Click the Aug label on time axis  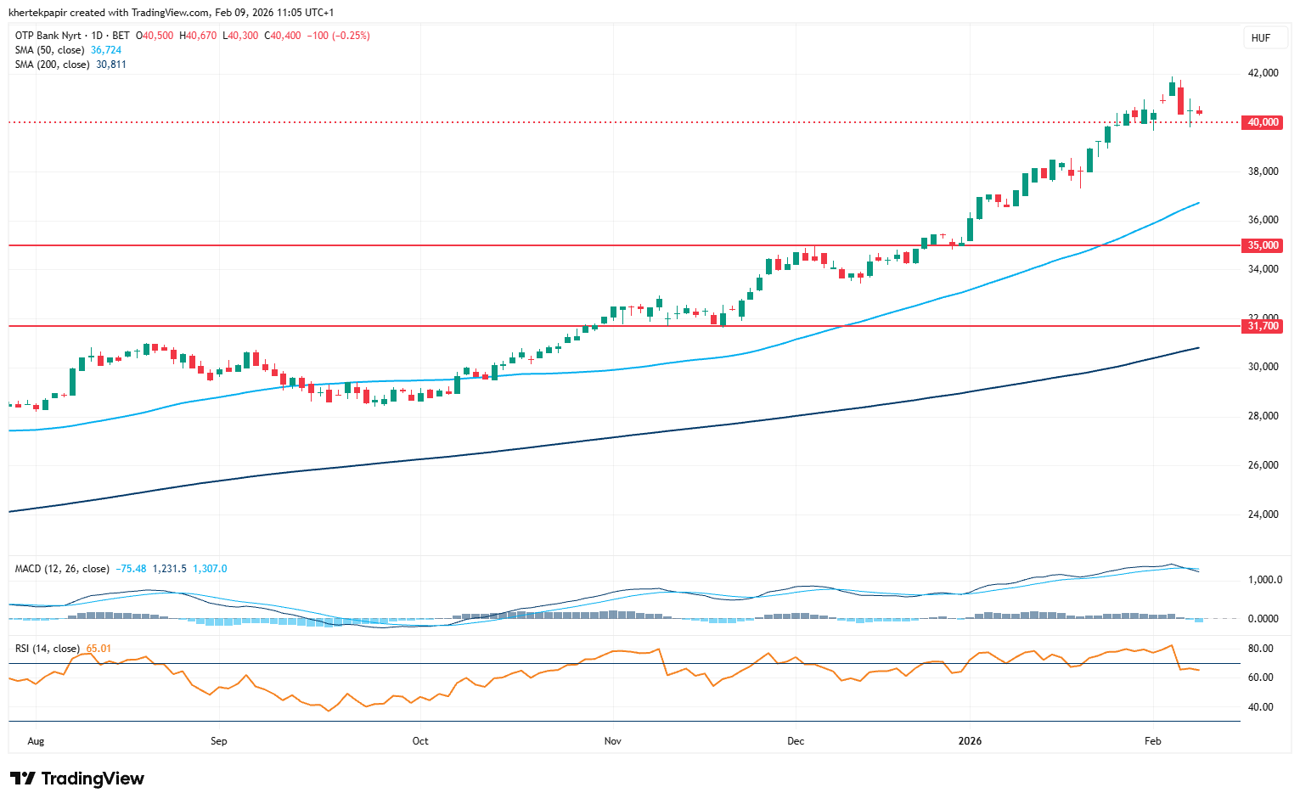(36, 741)
